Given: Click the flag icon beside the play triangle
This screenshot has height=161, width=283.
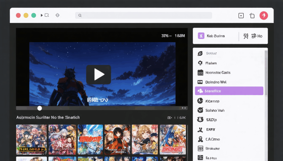Looking at the screenshot, I should 47,15.
